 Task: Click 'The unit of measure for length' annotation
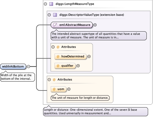80,98
